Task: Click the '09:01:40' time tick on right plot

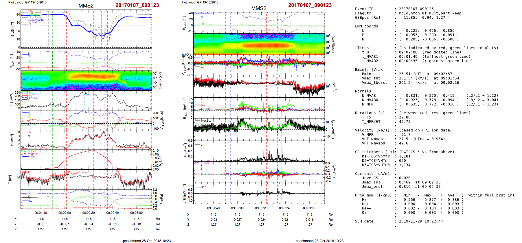Action: (213, 208)
